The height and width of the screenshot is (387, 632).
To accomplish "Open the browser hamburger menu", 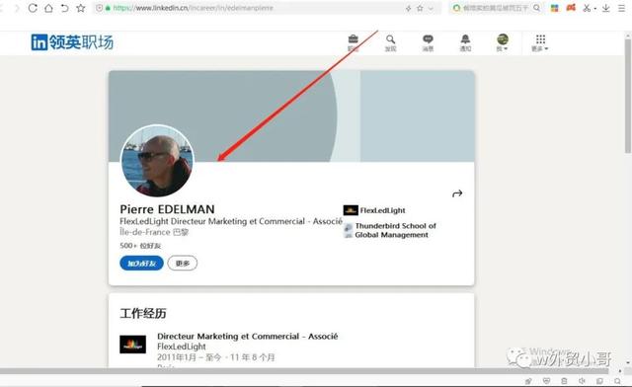I will (621, 8).
